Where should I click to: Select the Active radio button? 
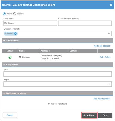point(4,14)
